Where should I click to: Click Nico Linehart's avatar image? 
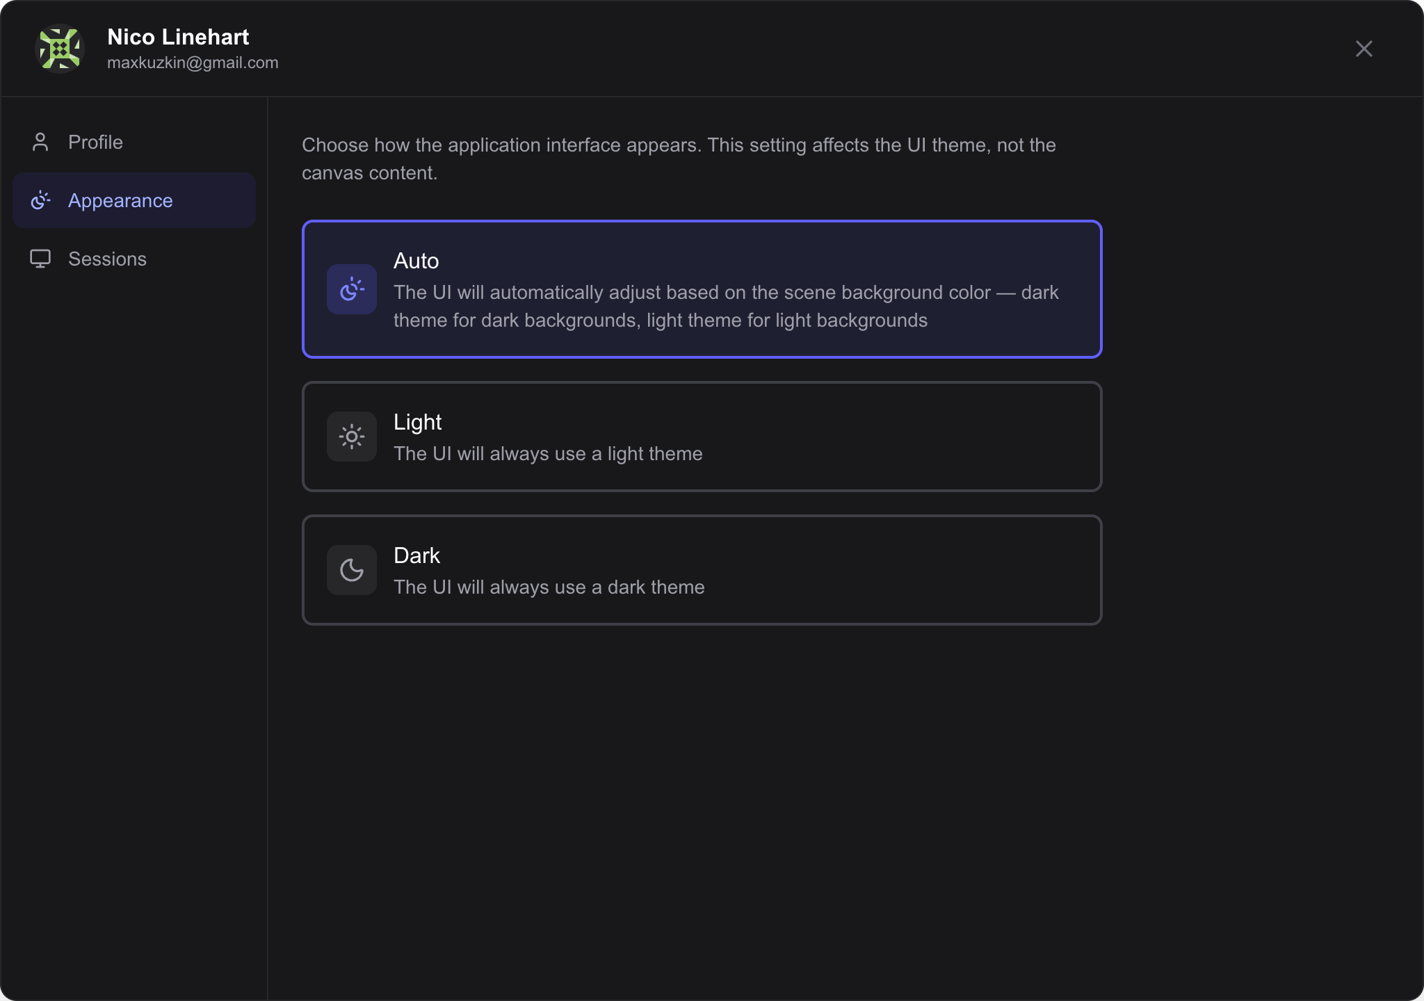[x=60, y=48]
